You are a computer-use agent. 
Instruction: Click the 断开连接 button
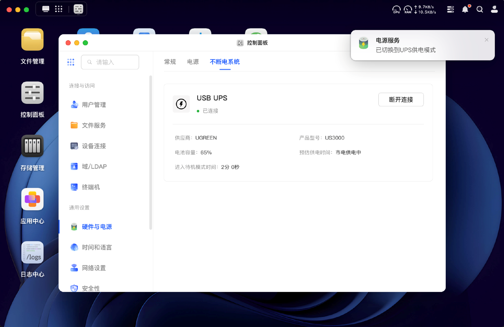(401, 100)
